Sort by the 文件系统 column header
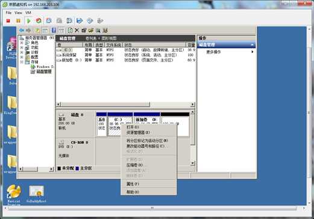Viewport: 314px width, 219px height. tap(113, 45)
